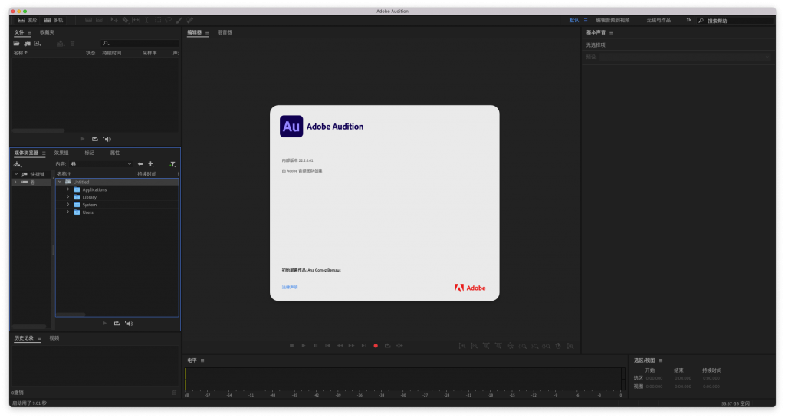The image size is (785, 418).
Task: Click skip selection icon in transport
Action: coord(399,345)
